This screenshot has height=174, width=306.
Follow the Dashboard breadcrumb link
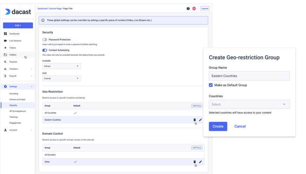pyautogui.click(x=42, y=8)
